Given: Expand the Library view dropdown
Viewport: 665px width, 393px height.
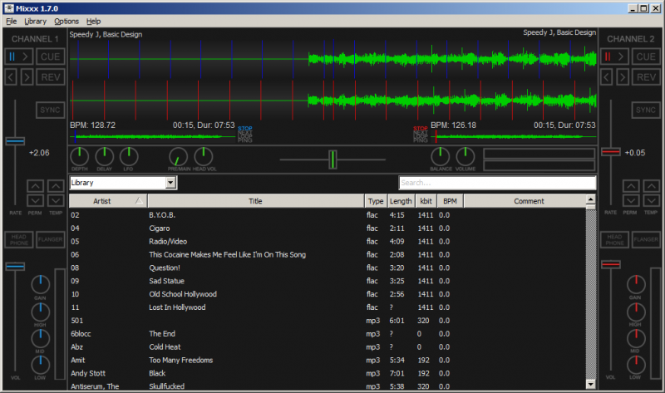Looking at the screenshot, I should coord(170,183).
